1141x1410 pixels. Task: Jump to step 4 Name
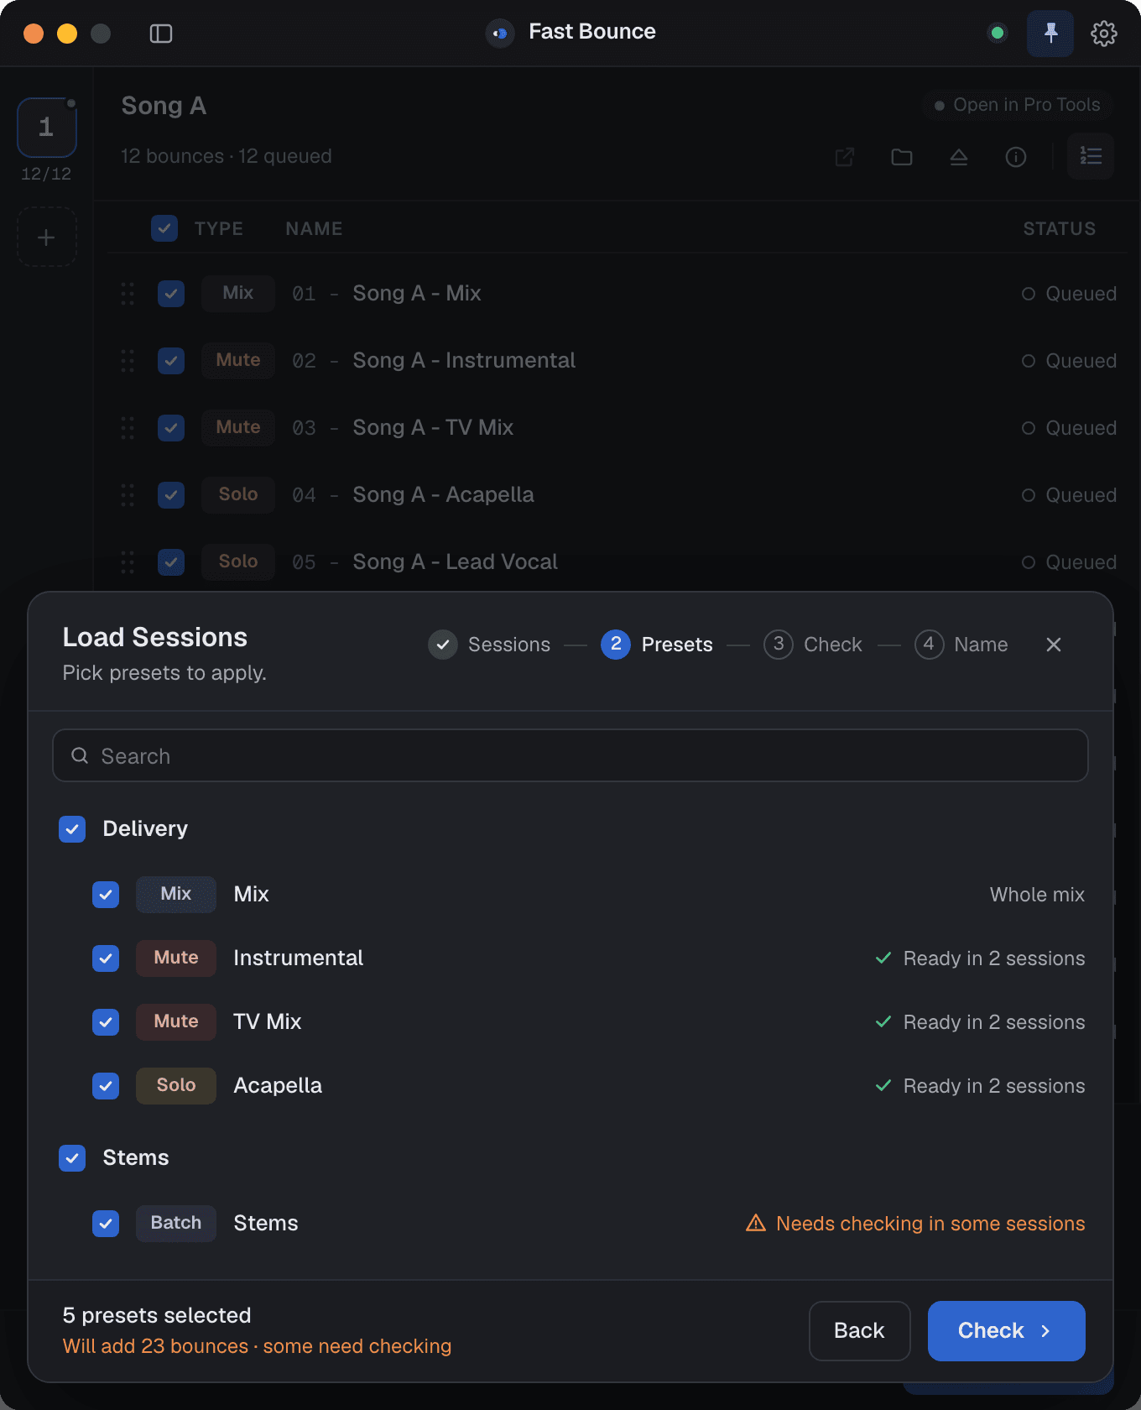pos(961,645)
